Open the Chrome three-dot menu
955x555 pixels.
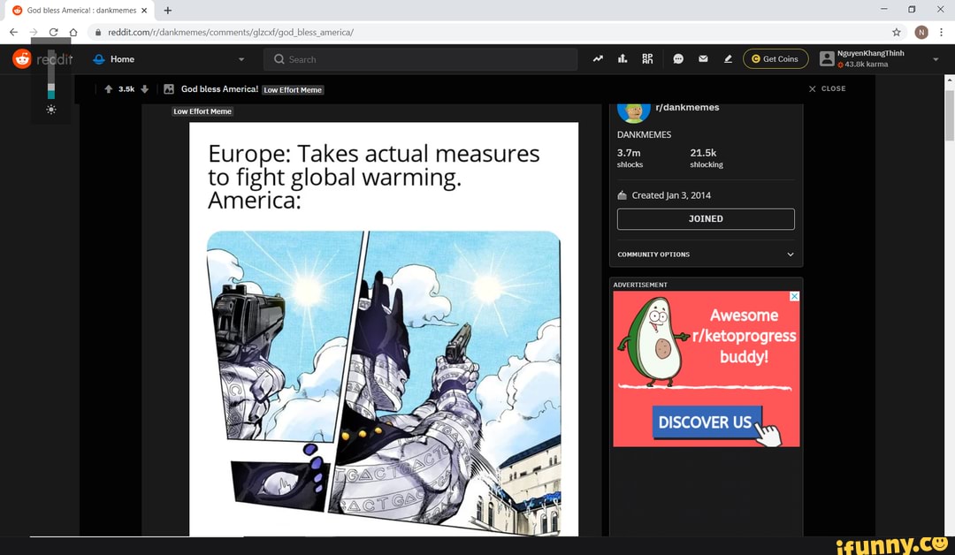(942, 32)
